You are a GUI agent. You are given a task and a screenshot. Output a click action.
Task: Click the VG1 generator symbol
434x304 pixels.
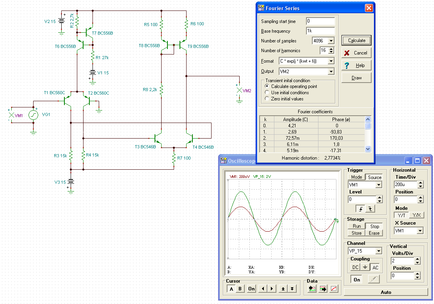pyautogui.click(x=33, y=115)
